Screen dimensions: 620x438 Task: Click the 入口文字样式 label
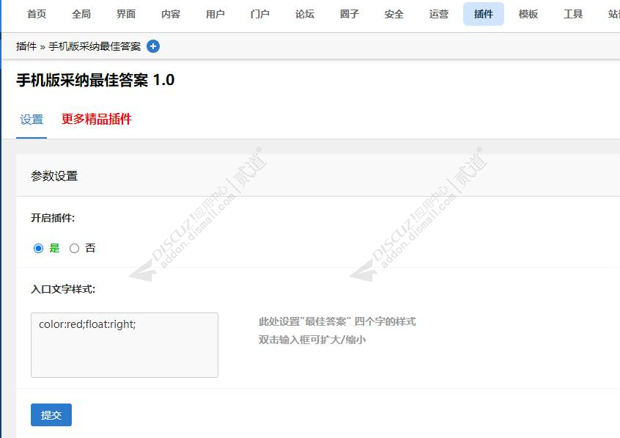[x=63, y=289]
